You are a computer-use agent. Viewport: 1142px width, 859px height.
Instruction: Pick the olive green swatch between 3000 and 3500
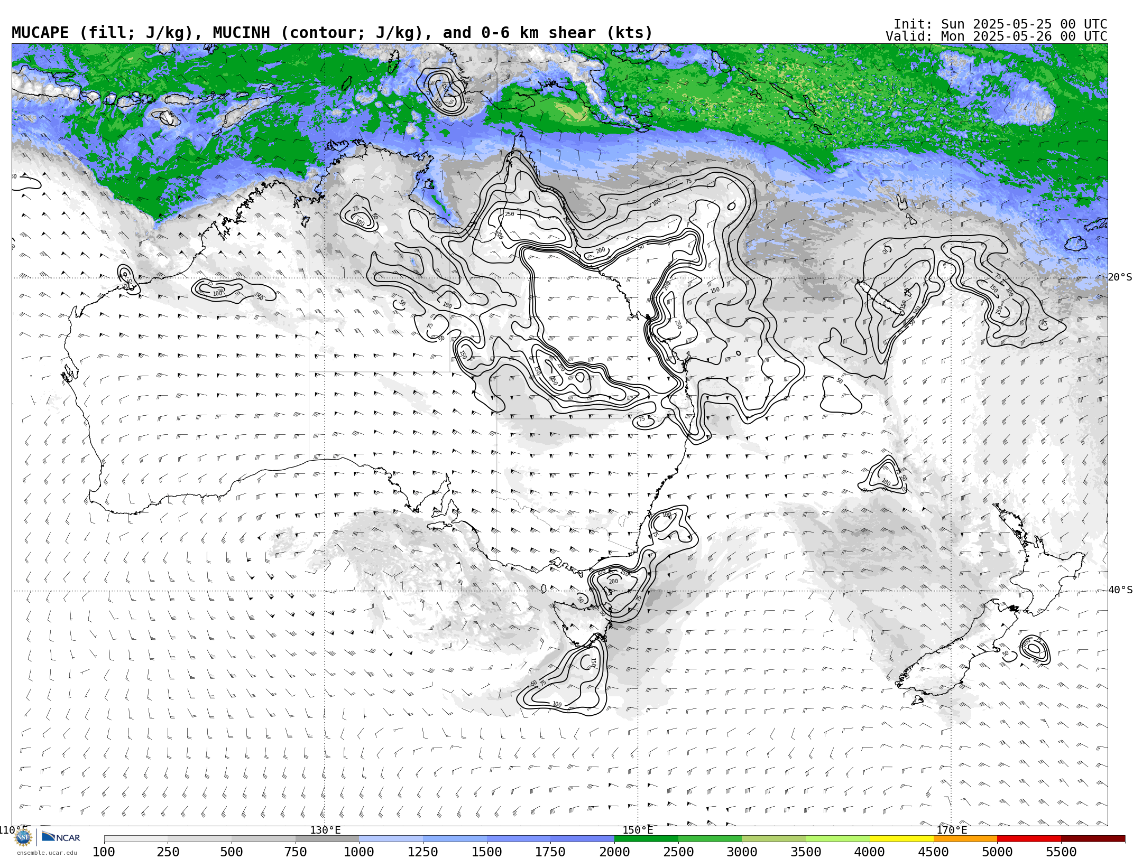pos(774,839)
